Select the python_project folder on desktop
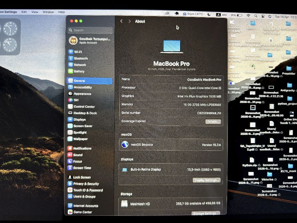The height and width of the screenshot is (223, 297). coord(289,101)
